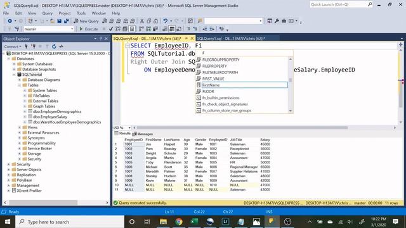Open Chrome from the taskbar

[x=179, y=222]
